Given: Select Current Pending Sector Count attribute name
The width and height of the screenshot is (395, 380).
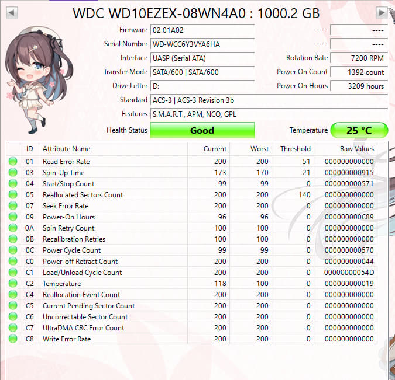Looking at the screenshot, I should pos(89,306).
